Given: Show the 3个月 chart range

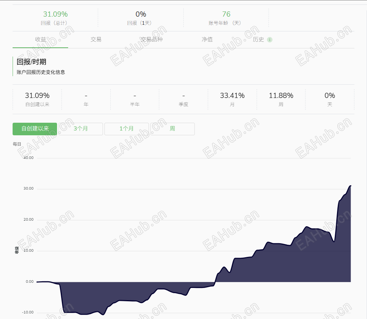Looking at the screenshot, I should click(81, 129).
